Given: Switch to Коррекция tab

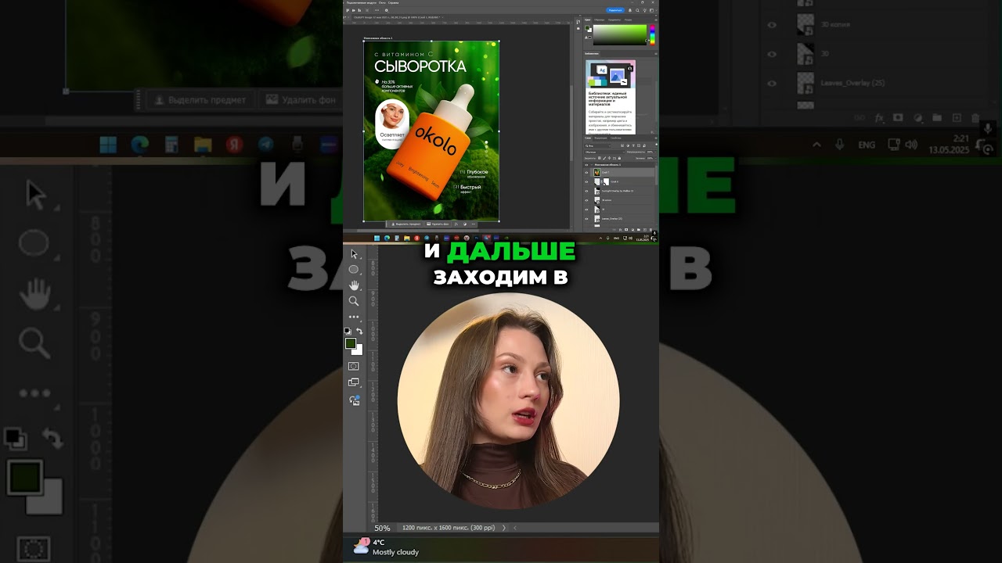Looking at the screenshot, I should pos(600,138).
